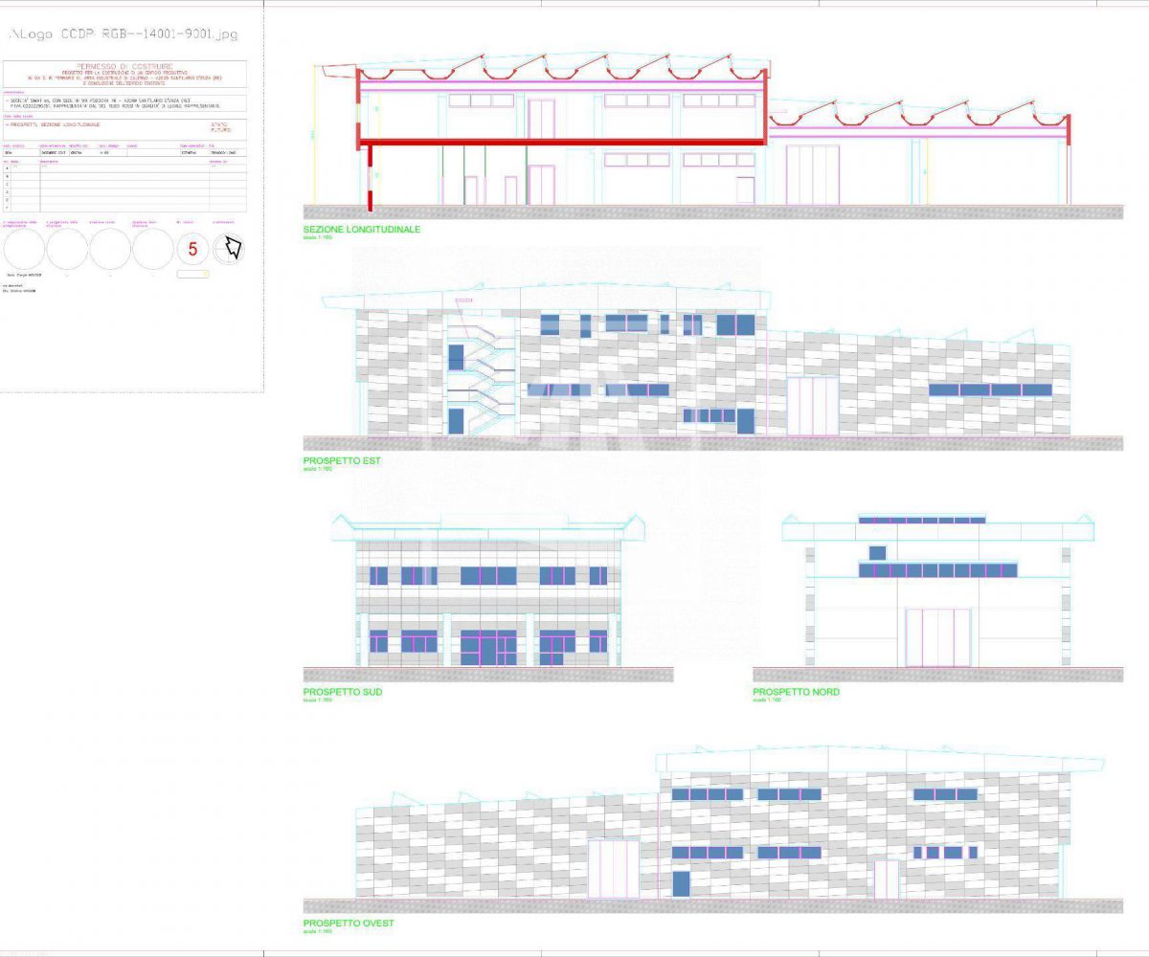Click the PERMESSO DI COSTRUIRE heading

124,66
